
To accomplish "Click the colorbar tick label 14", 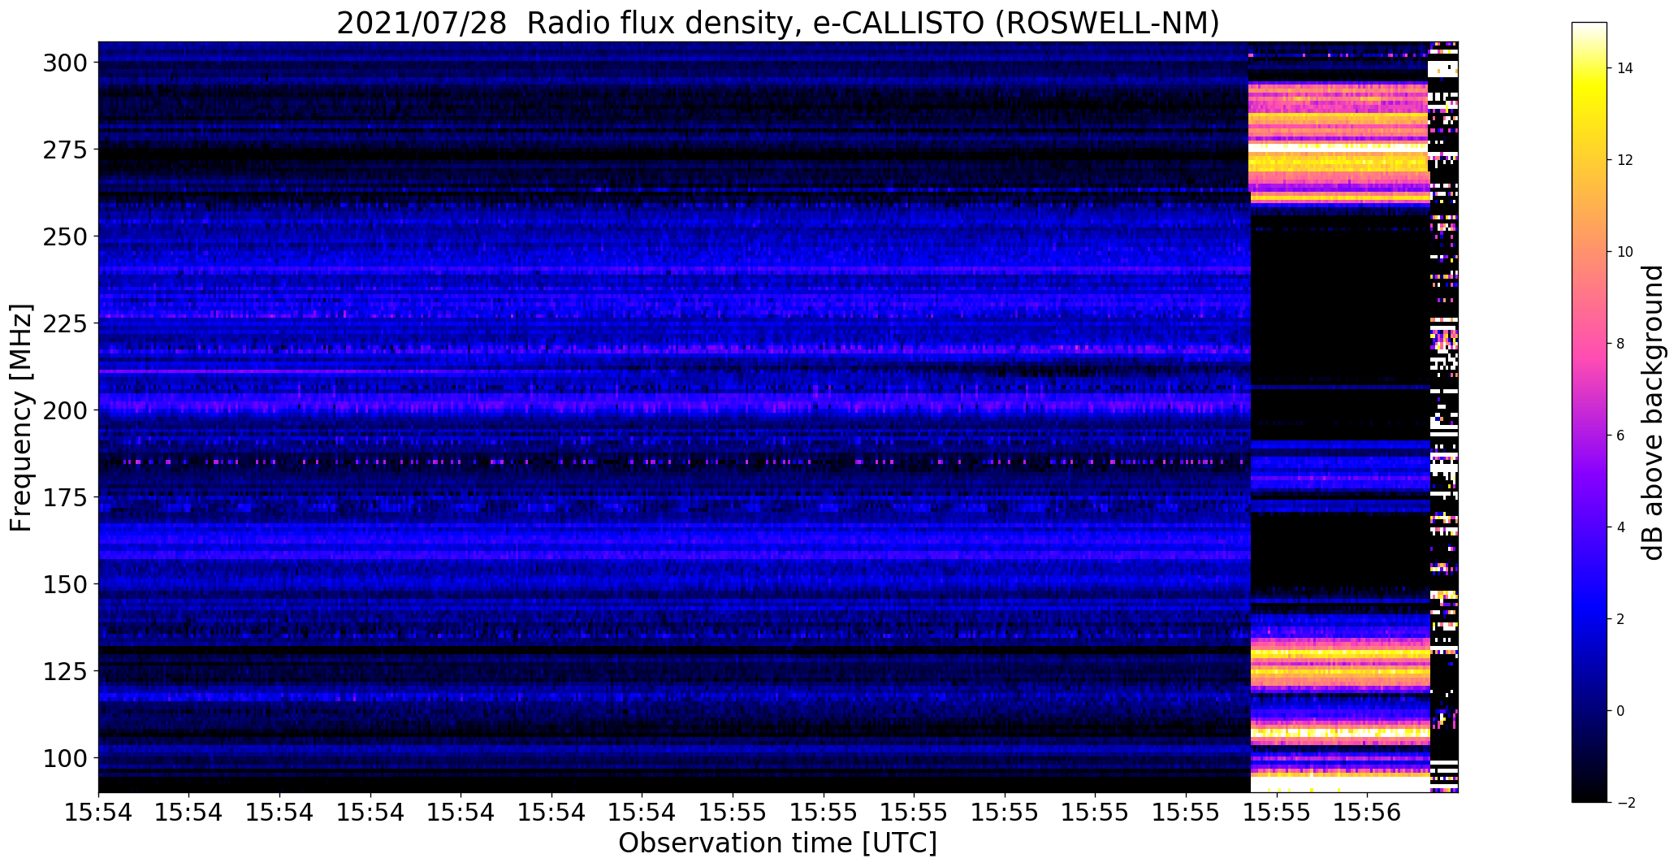I will [x=1625, y=68].
